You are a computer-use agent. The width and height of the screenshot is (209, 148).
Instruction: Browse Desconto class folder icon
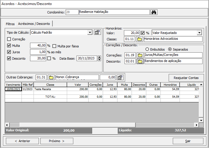pyautogui.click(x=140, y=61)
